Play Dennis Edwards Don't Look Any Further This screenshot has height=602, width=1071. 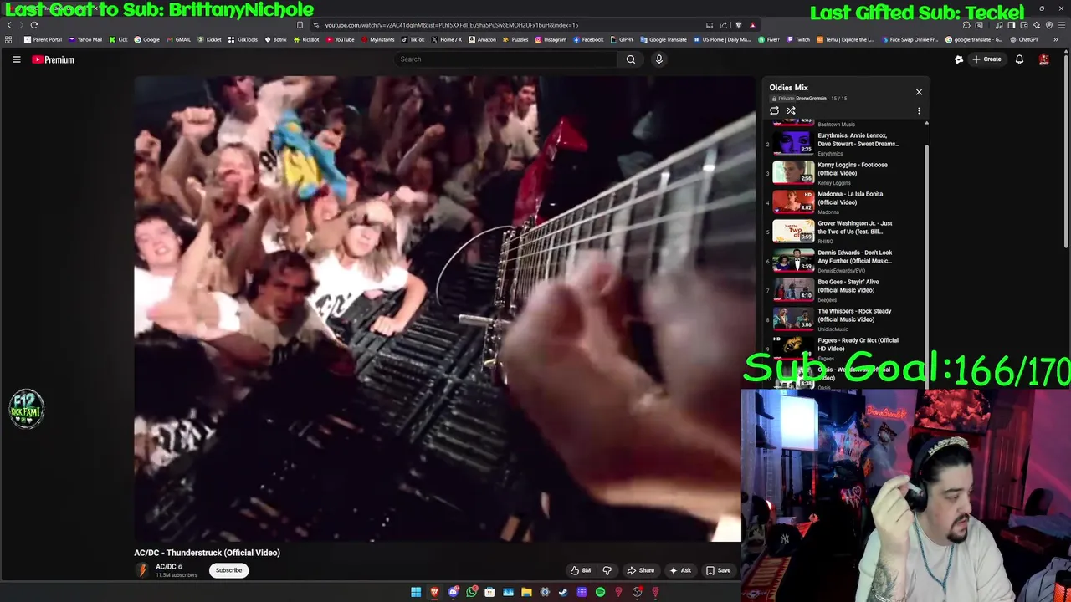click(845, 260)
